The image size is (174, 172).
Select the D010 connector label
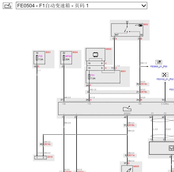50,157
